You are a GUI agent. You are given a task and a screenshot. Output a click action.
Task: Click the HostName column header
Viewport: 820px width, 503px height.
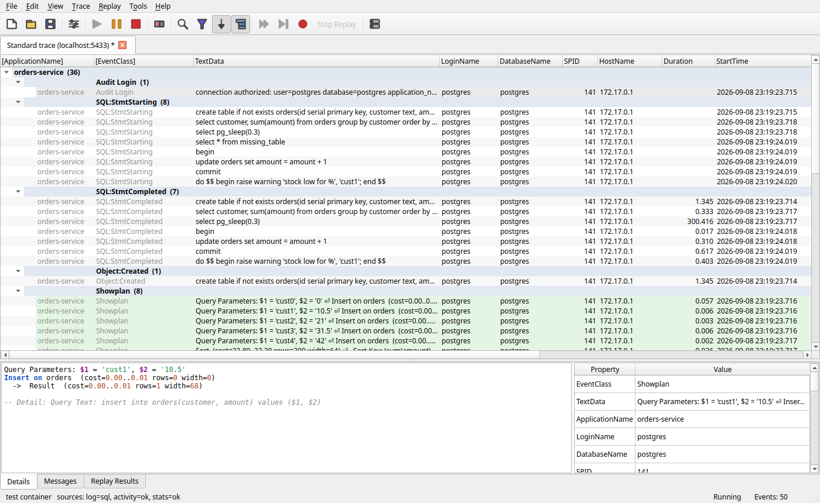630,61
